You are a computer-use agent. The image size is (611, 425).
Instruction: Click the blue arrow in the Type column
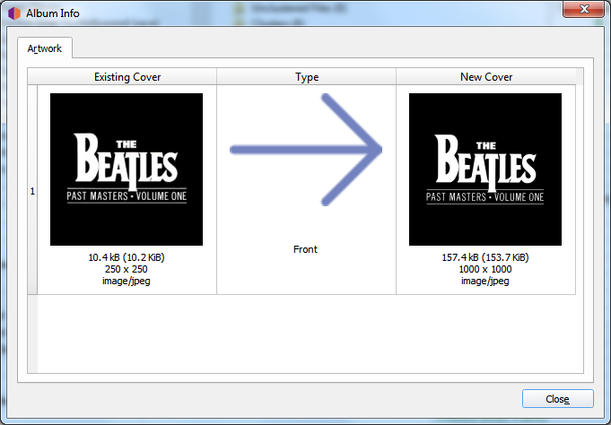[306, 150]
